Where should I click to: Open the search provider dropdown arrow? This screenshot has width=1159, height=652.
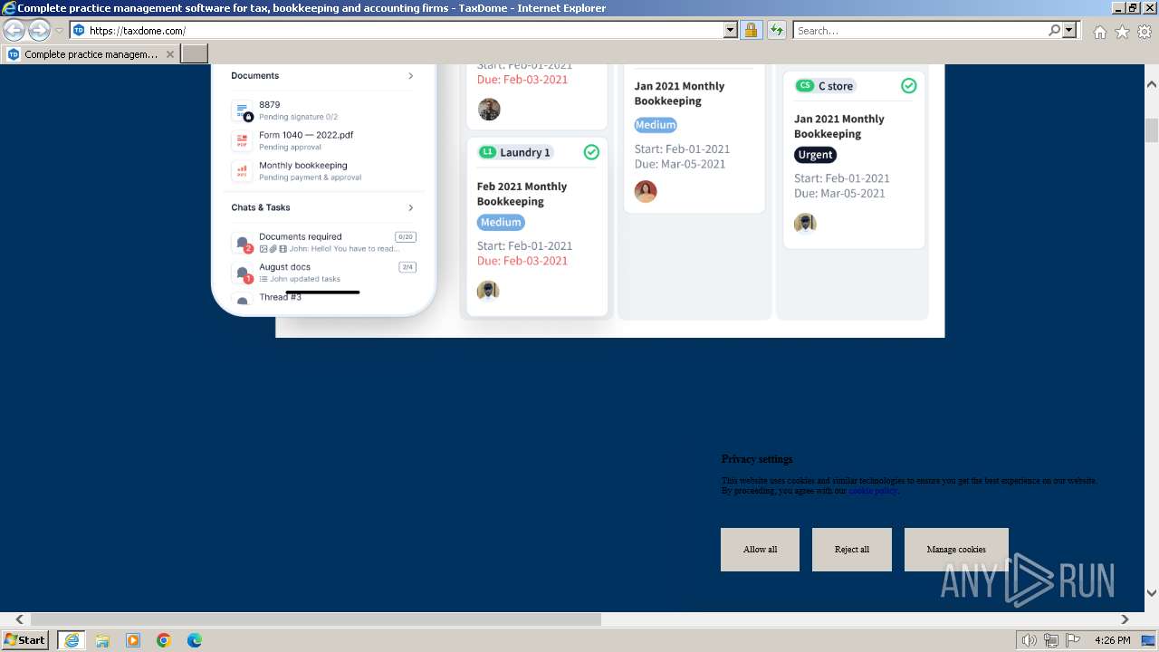click(1069, 31)
